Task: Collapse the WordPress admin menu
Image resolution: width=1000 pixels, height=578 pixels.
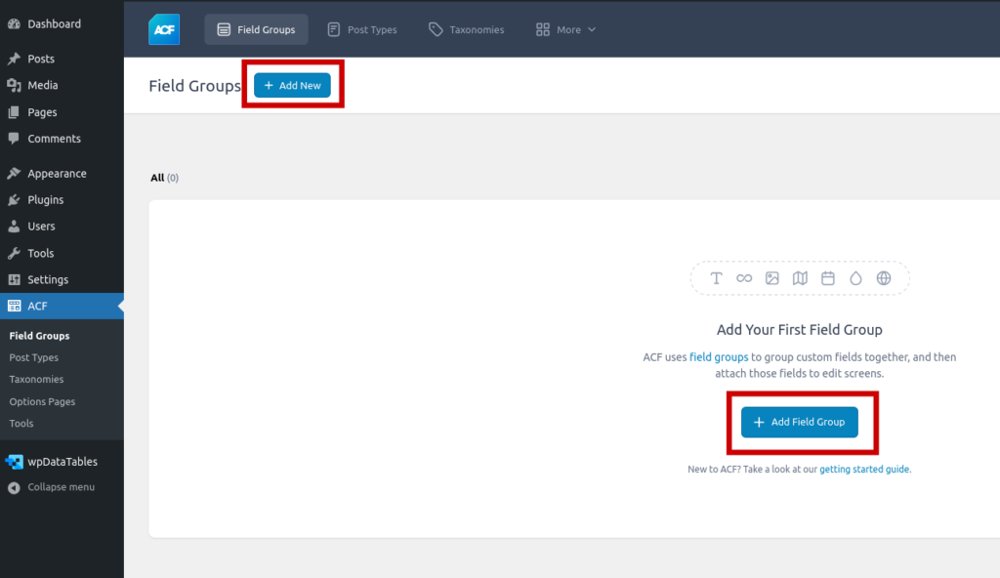Action: [61, 487]
